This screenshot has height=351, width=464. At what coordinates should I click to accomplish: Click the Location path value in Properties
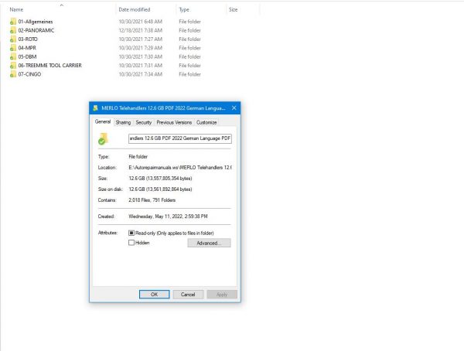click(180, 168)
